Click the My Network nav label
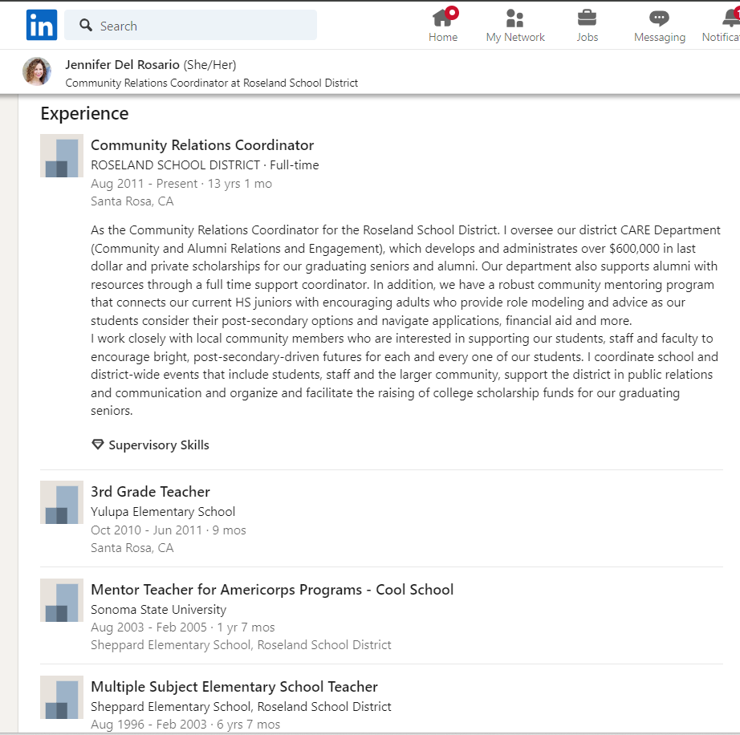740x735 pixels. click(x=515, y=37)
